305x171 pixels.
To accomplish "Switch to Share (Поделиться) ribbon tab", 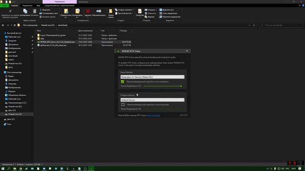I will (27, 6).
